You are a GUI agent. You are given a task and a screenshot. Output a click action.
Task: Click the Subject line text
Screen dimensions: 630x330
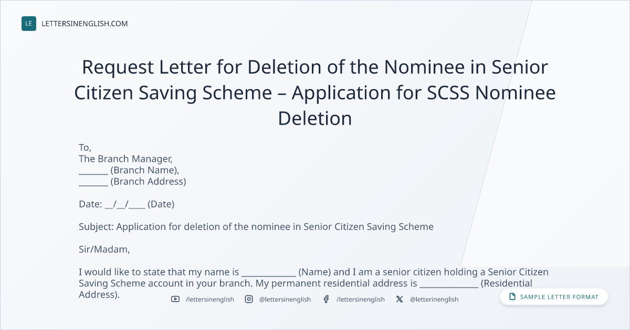[x=256, y=227]
